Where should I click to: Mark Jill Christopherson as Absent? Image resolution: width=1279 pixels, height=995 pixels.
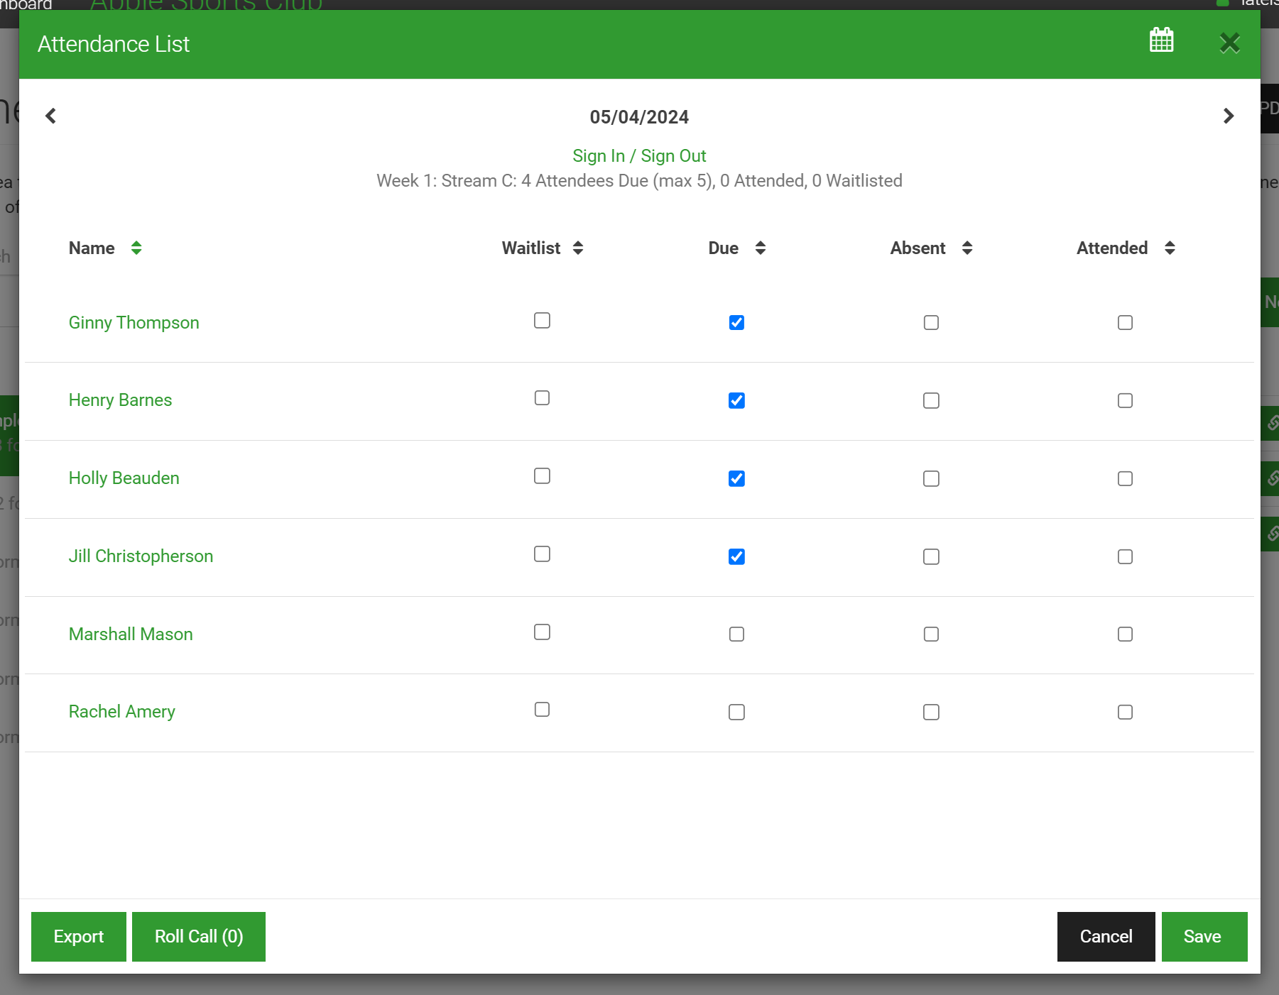pos(931,557)
